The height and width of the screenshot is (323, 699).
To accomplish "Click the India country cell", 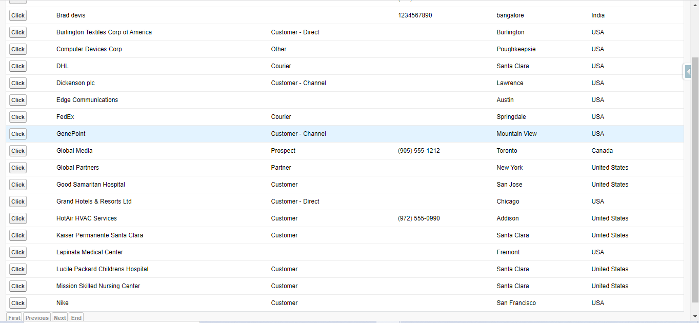I will point(598,15).
